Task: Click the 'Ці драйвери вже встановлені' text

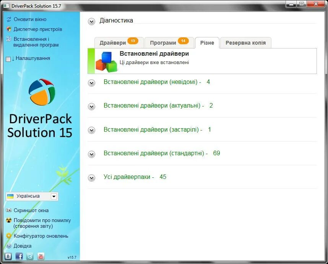Action: click(x=154, y=63)
